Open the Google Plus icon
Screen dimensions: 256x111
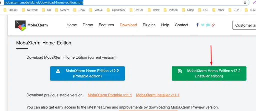pos(213,25)
